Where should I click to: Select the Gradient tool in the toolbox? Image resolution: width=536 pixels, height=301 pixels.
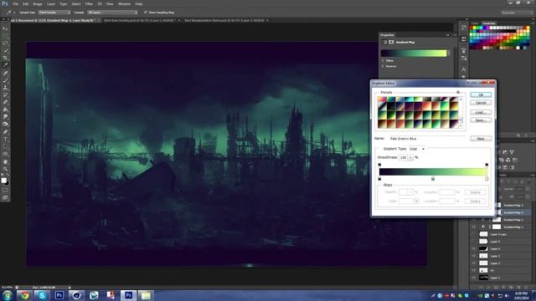pos(5,110)
